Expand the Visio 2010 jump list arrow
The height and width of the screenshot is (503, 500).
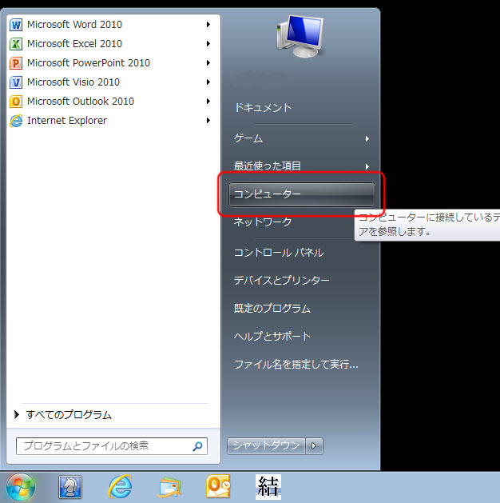click(208, 82)
